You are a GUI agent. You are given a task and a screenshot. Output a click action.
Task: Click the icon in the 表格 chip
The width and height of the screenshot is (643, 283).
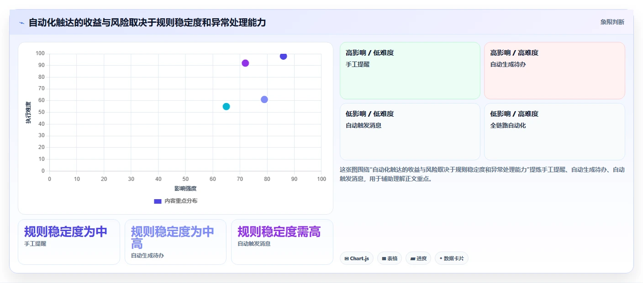(x=384, y=258)
